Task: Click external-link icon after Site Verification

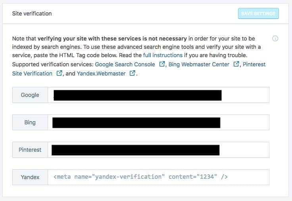Action: (x=59, y=73)
